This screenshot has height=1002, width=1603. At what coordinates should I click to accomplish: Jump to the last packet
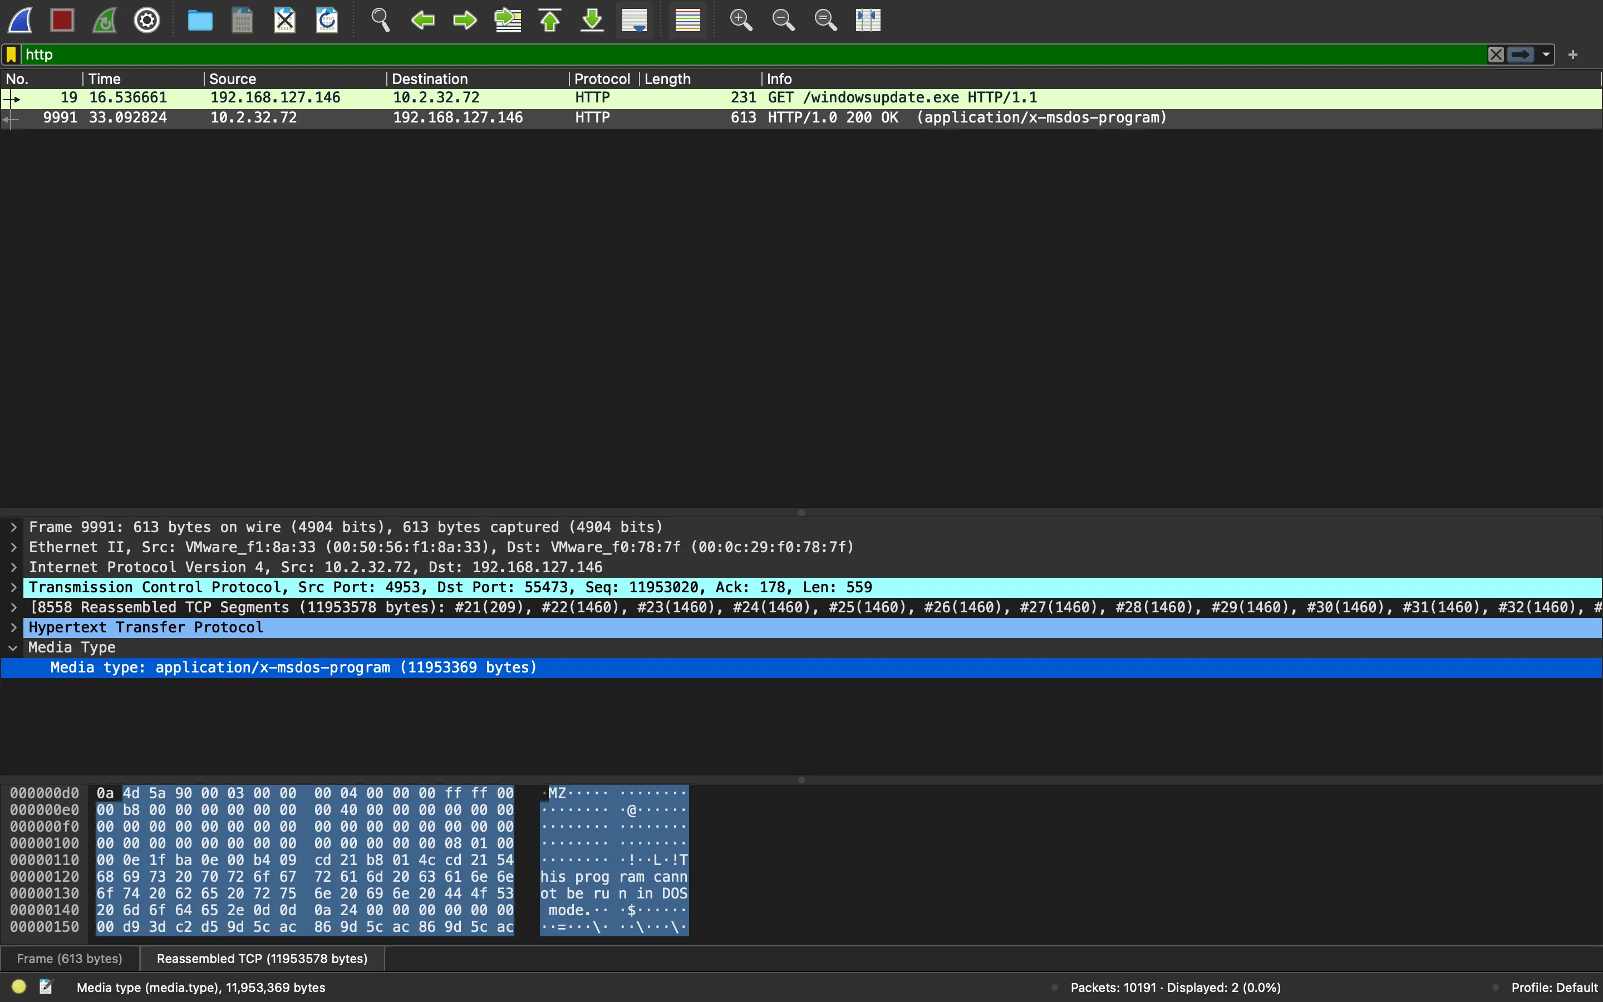pyautogui.click(x=592, y=20)
